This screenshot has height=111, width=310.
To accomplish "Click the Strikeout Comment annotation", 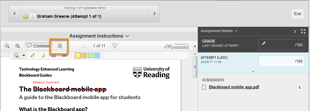I will click(x=46, y=82).
